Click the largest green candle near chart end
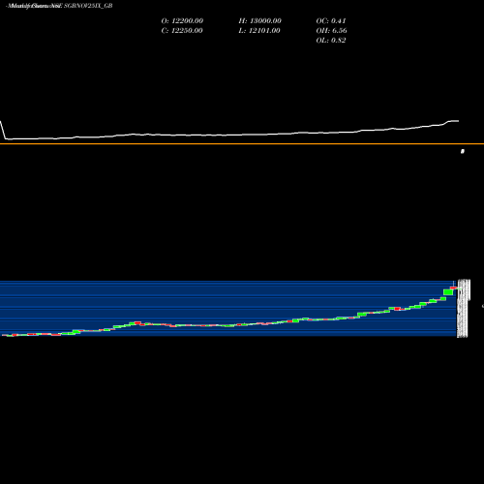Viewport: 484px width, 484px height. click(x=448, y=292)
